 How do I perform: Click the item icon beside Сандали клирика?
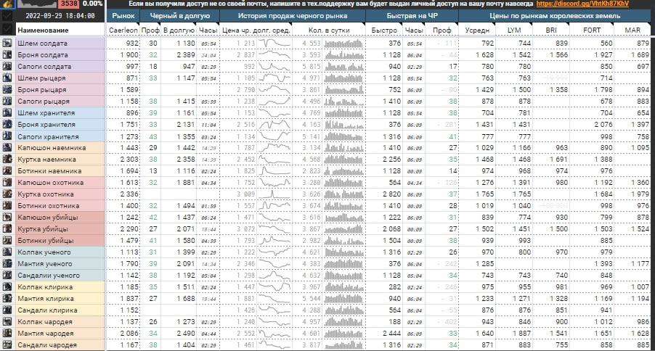click(x=7, y=310)
